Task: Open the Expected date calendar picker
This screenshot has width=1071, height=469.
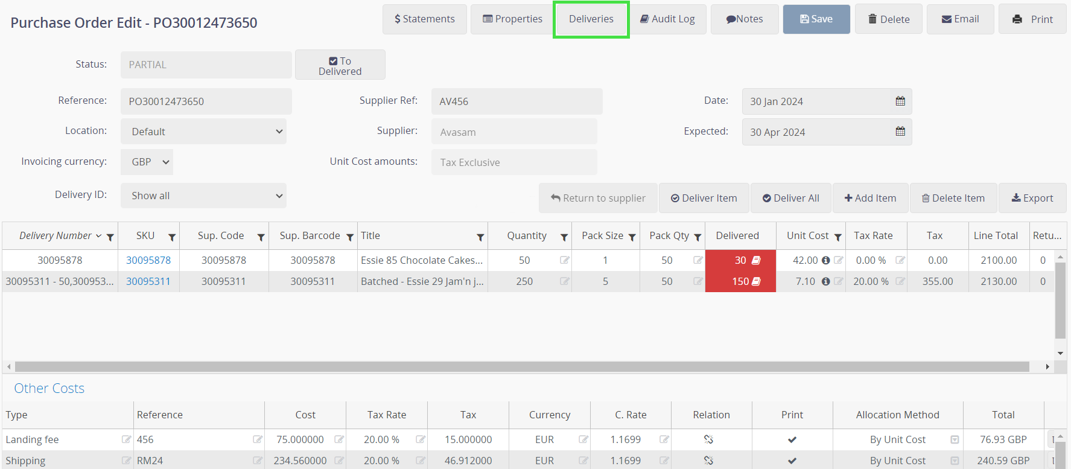Action: pos(900,132)
